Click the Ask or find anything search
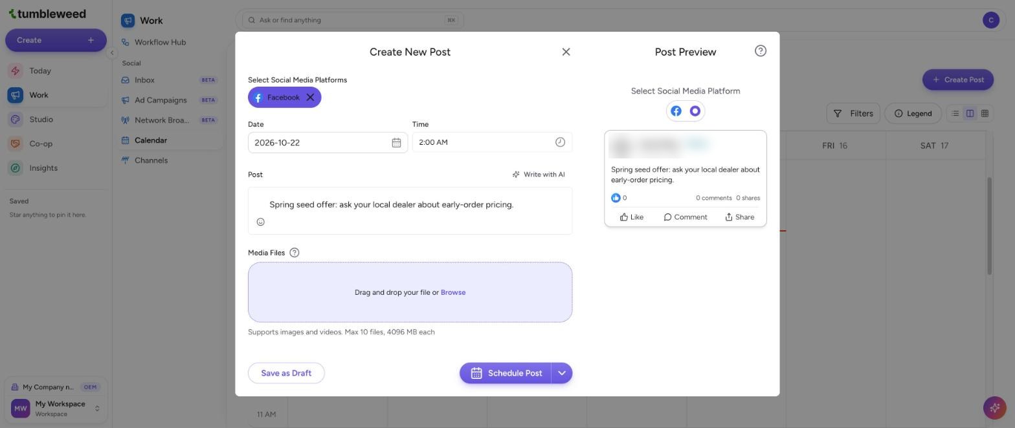The image size is (1015, 428). tap(353, 20)
